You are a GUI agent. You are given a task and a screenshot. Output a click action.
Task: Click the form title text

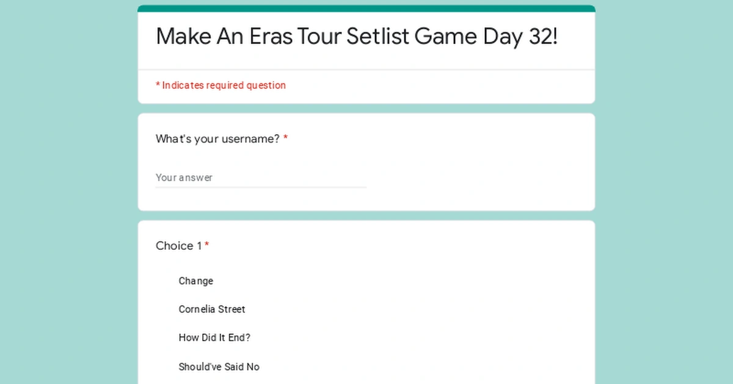coord(356,37)
